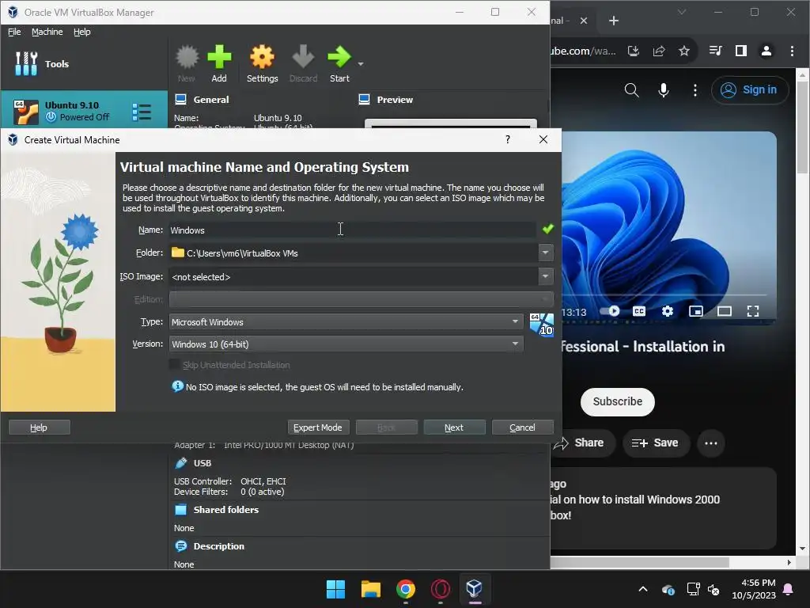Open the Chrome three-dot menu

791,51
